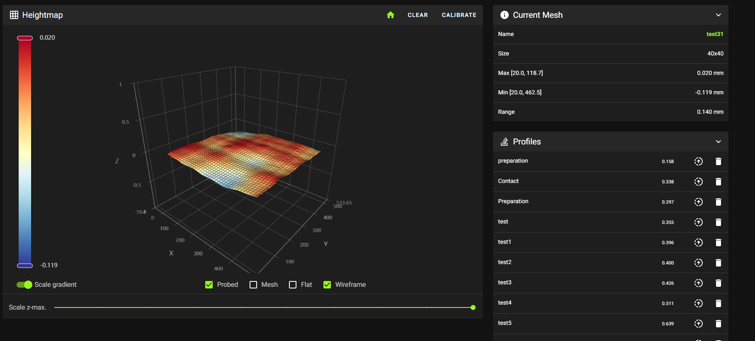Image resolution: width=755 pixels, height=341 pixels.
Task: Load the test2 profile
Action: [x=699, y=263]
